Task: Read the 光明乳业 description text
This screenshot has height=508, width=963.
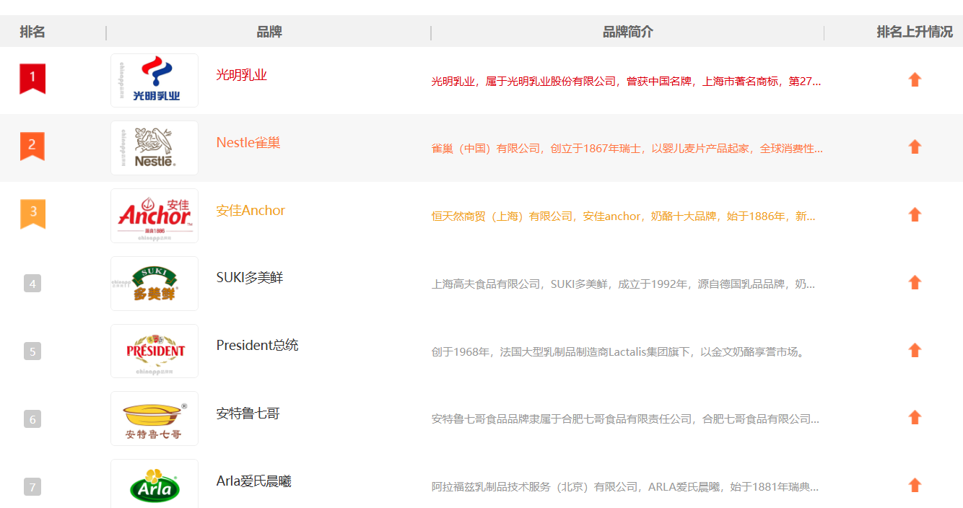Action: click(x=627, y=82)
